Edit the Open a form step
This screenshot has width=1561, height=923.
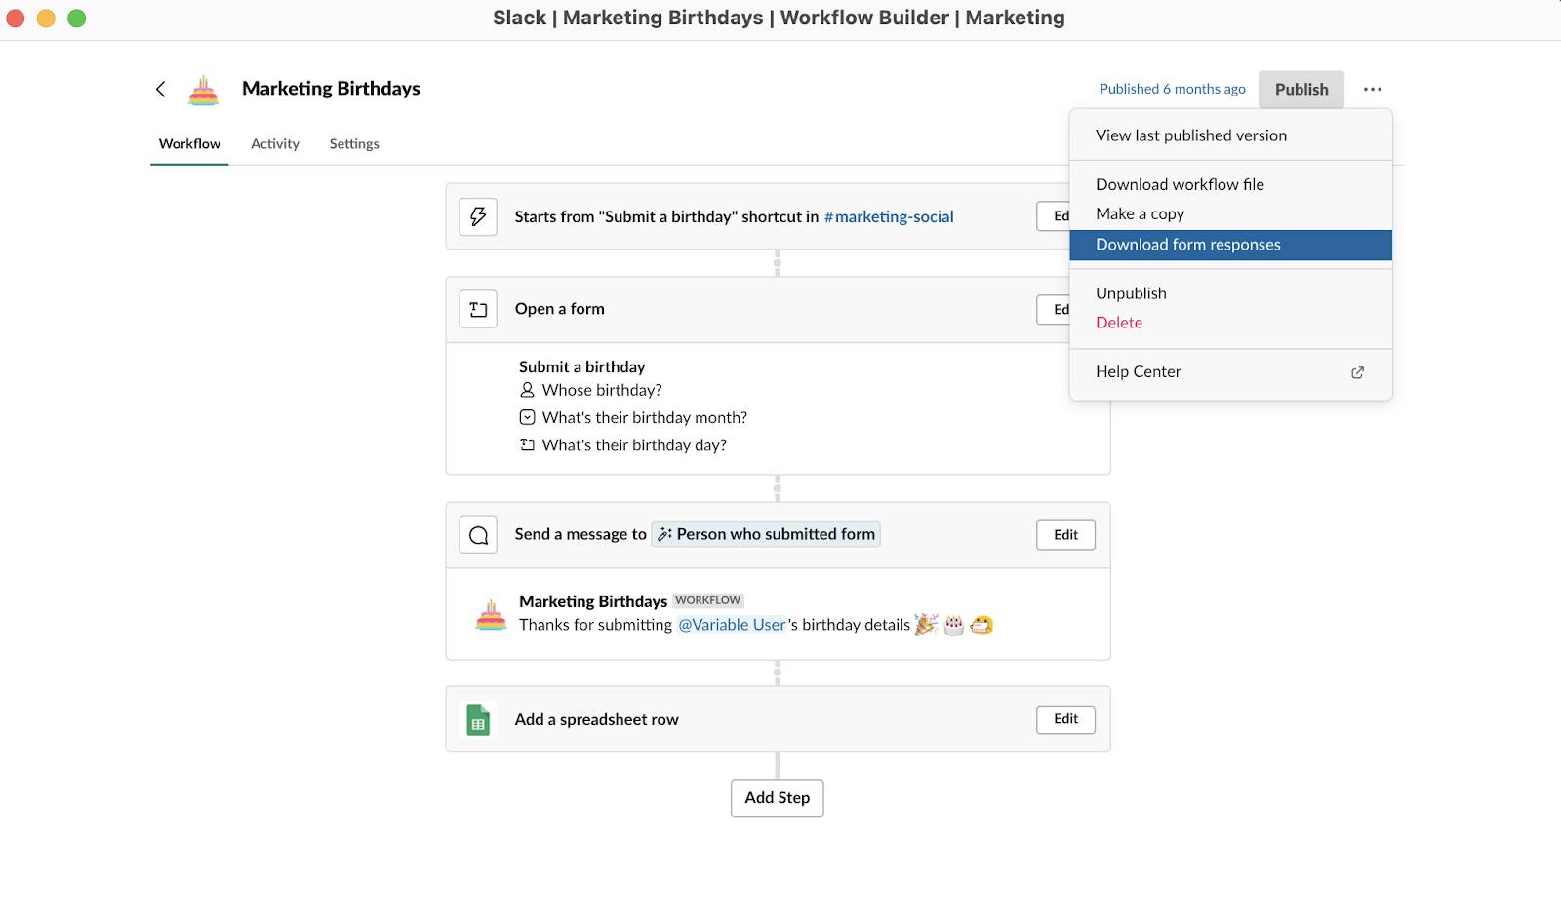1054,309
